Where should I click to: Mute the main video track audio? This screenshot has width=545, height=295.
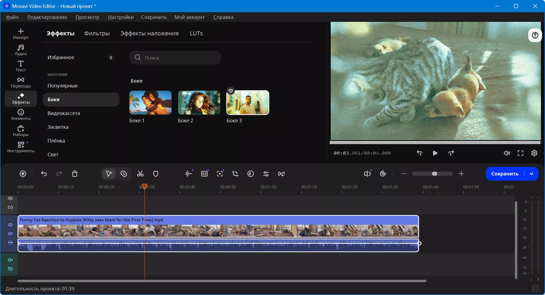[10, 234]
